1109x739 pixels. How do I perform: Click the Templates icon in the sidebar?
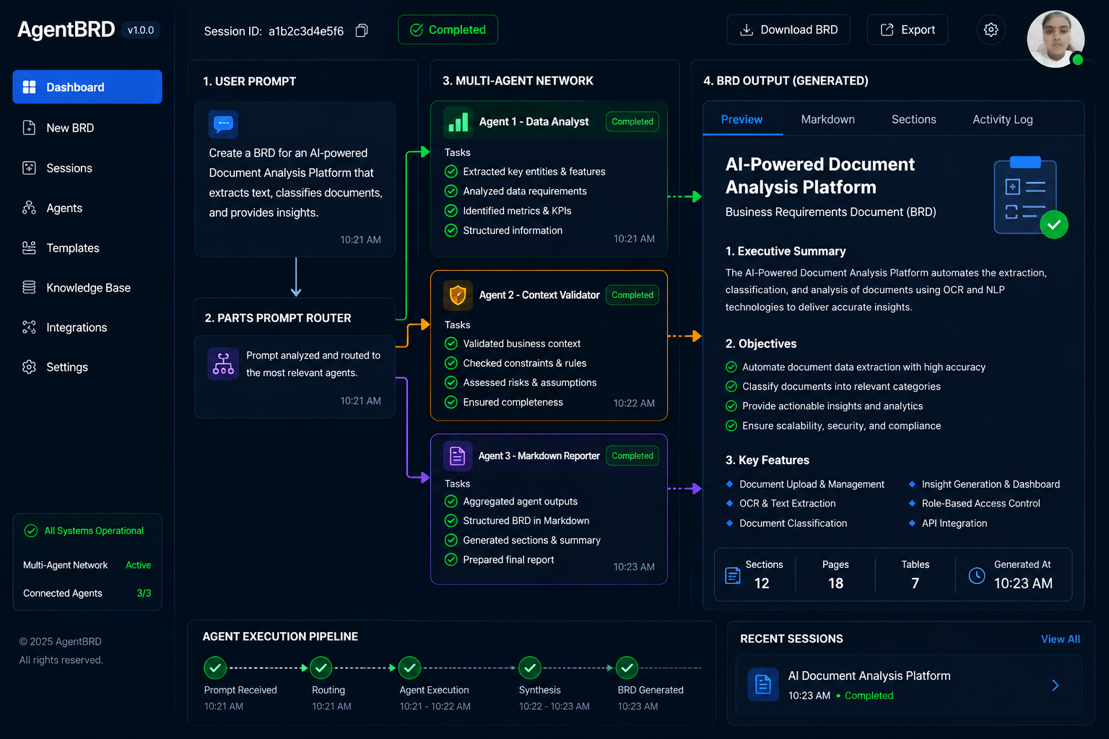[x=30, y=248]
